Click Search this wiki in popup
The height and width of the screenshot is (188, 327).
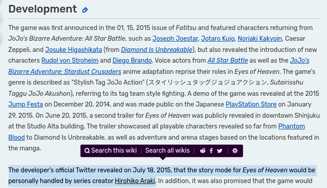click(x=110, y=151)
